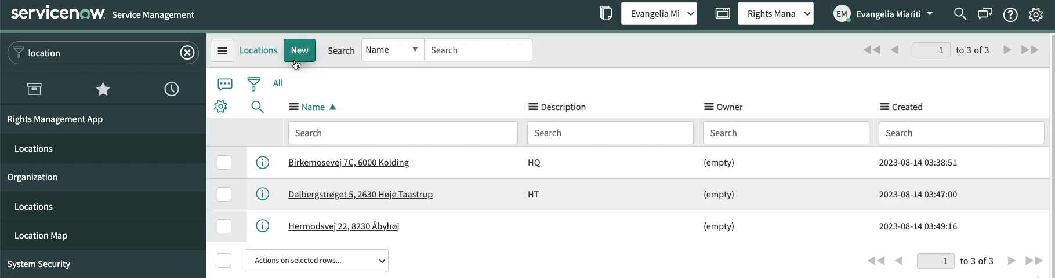Select Locations under Rights Management App
This screenshot has height=278, width=1055.
click(34, 149)
